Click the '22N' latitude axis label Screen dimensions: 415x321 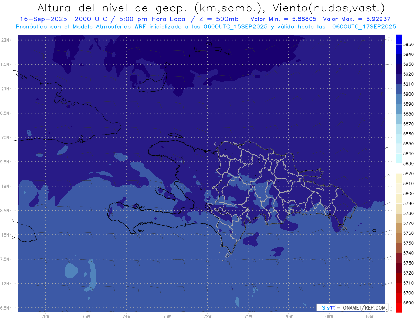tap(6, 40)
